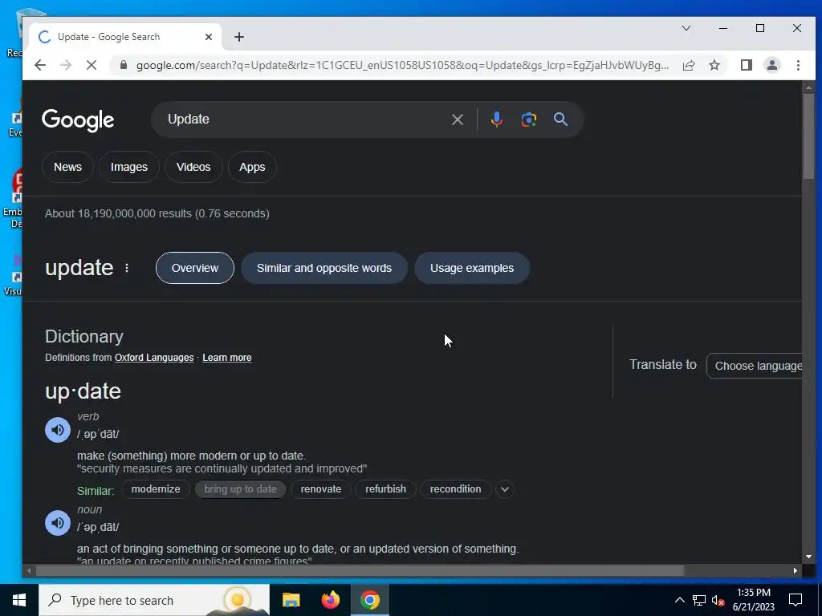Open the tab search chevron
Viewport: 822px width, 616px height.
(x=686, y=28)
